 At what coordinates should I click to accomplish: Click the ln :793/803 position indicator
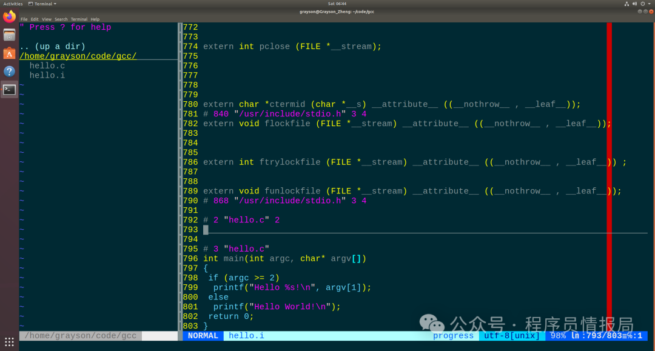pos(607,336)
